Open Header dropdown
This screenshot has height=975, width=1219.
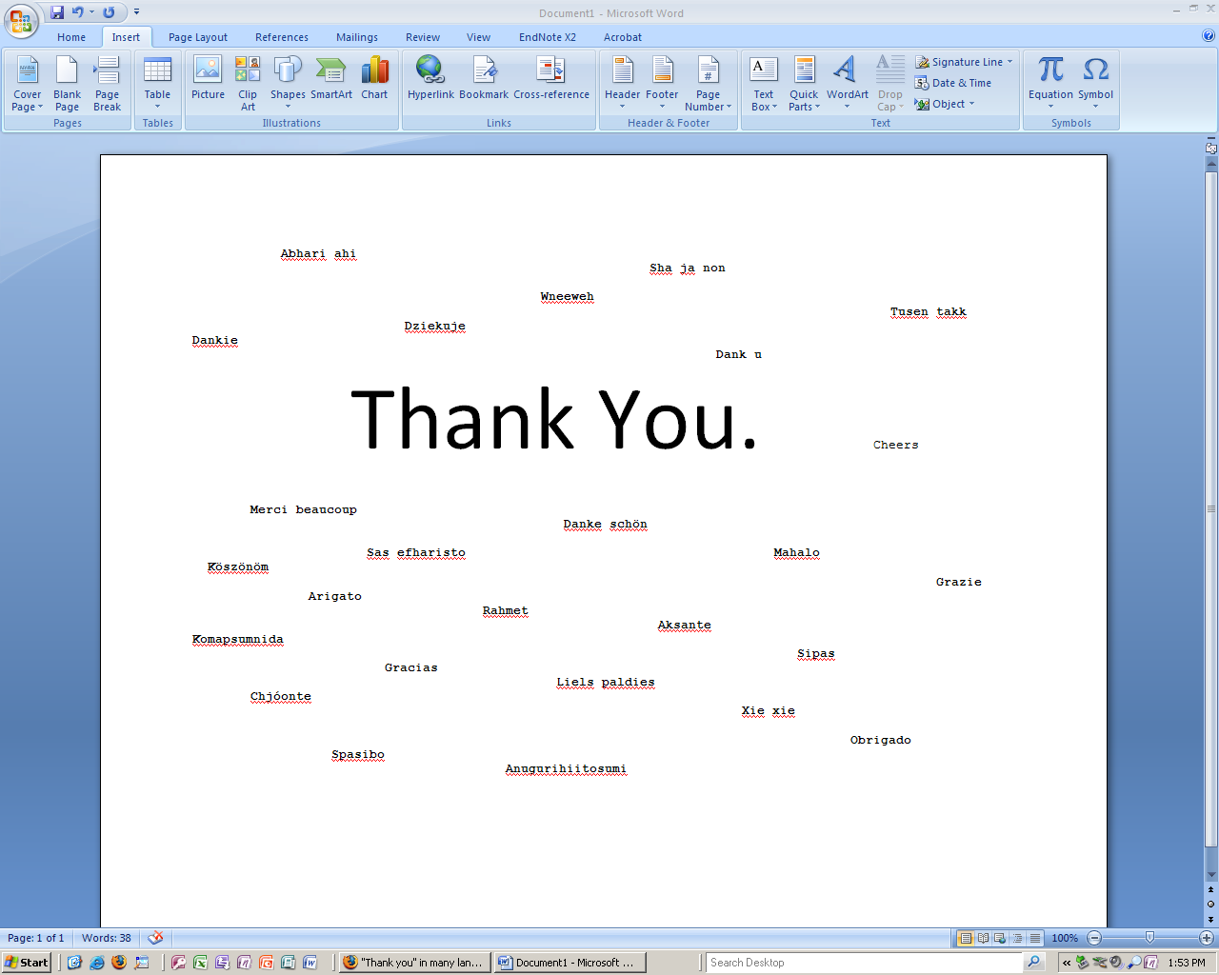[x=623, y=84]
